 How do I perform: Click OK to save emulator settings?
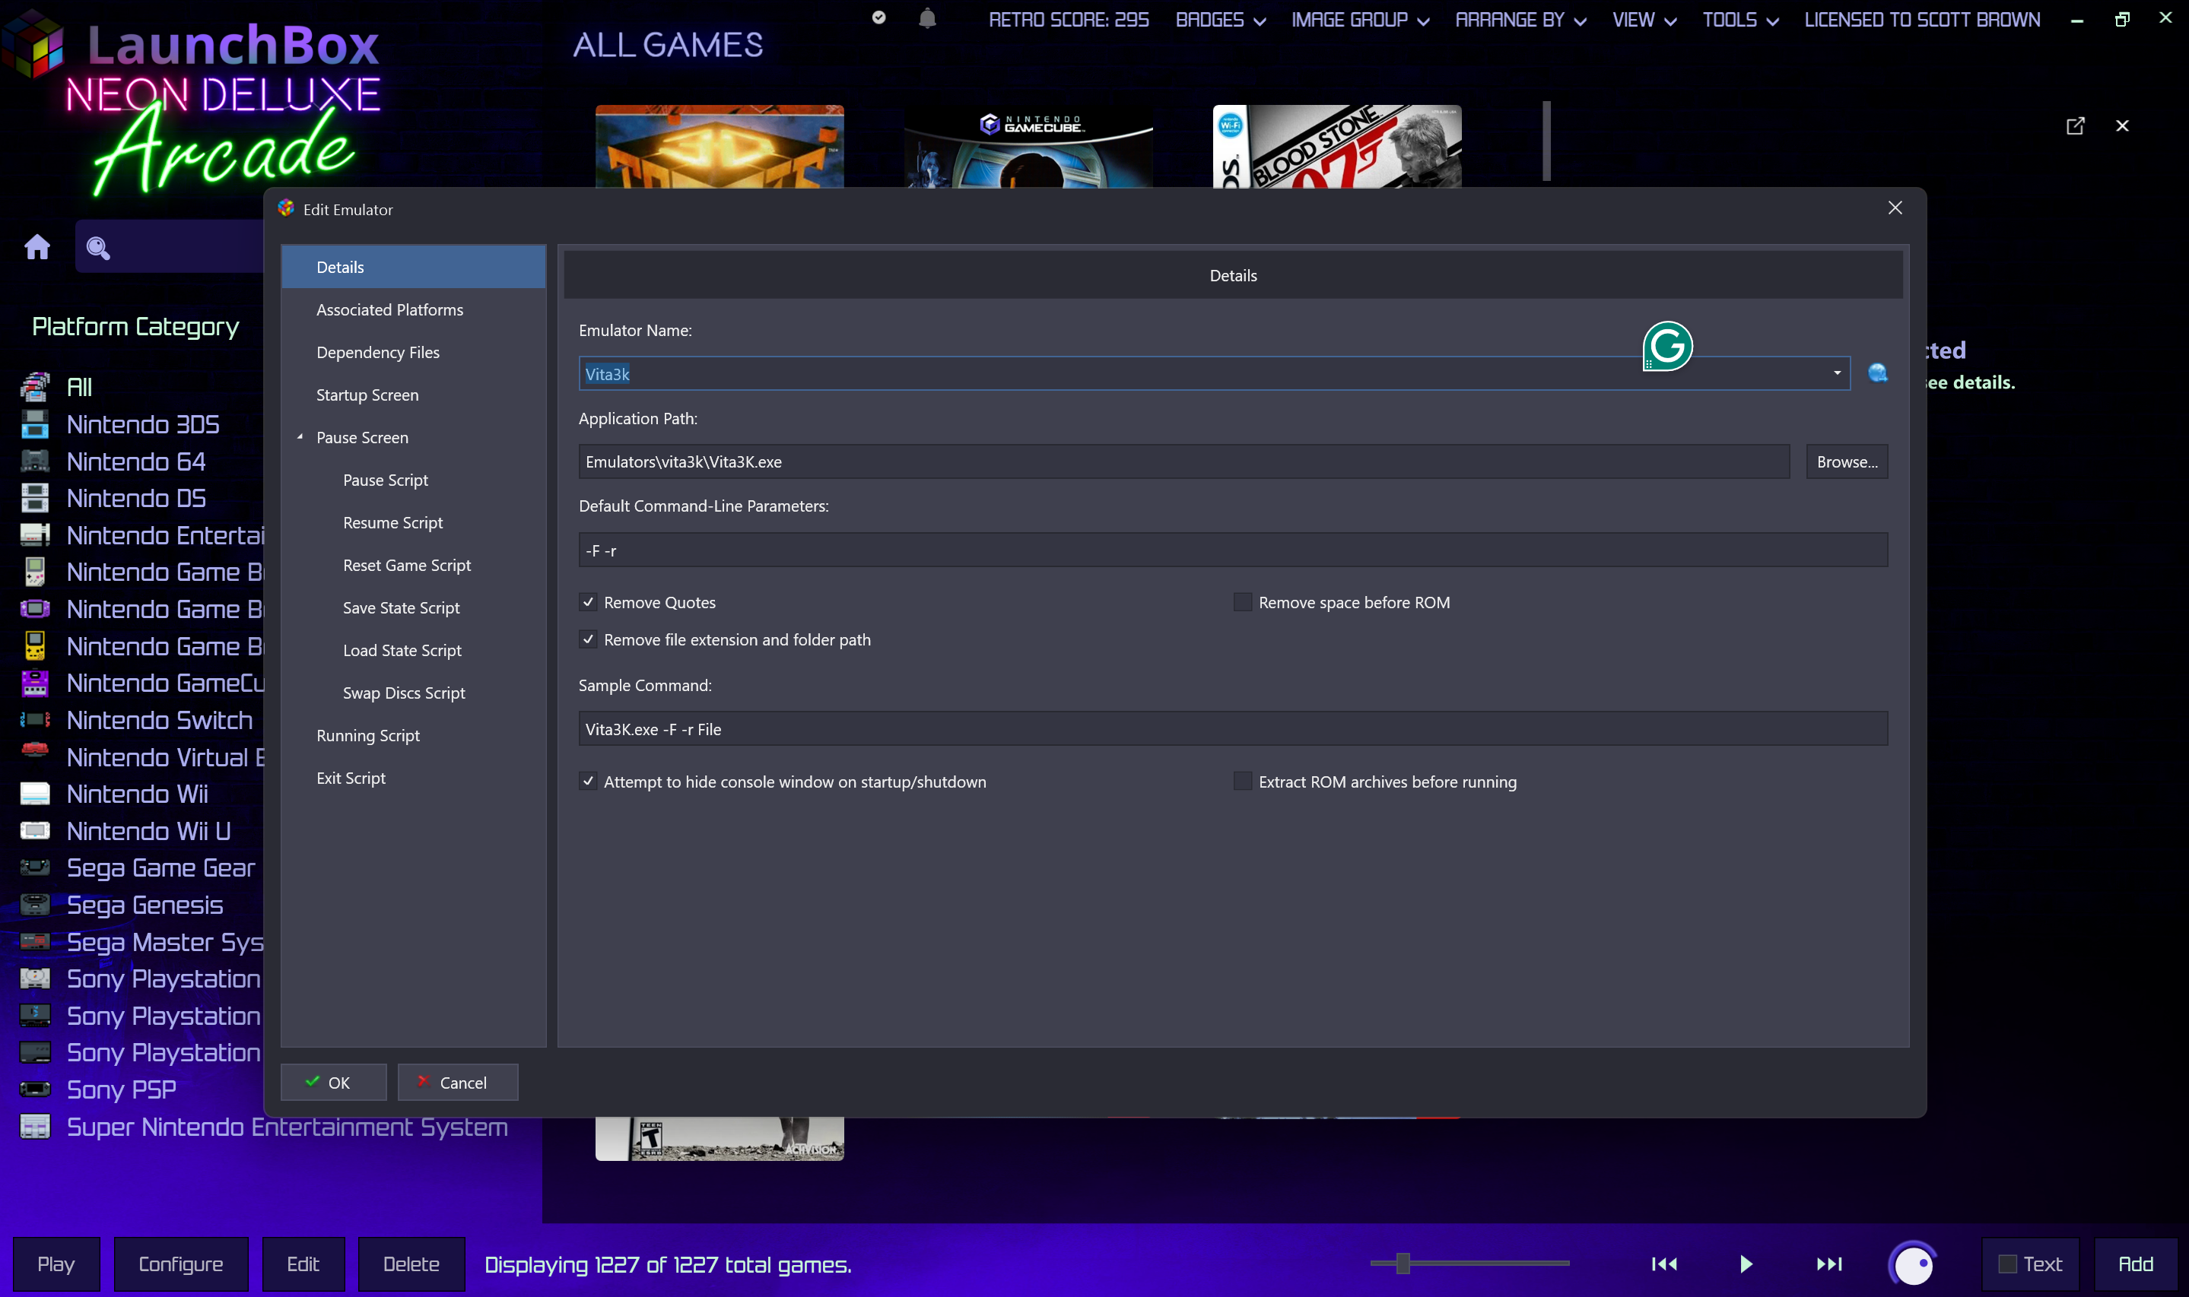click(x=333, y=1082)
